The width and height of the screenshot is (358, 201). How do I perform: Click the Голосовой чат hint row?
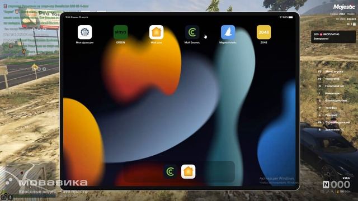point(331,86)
